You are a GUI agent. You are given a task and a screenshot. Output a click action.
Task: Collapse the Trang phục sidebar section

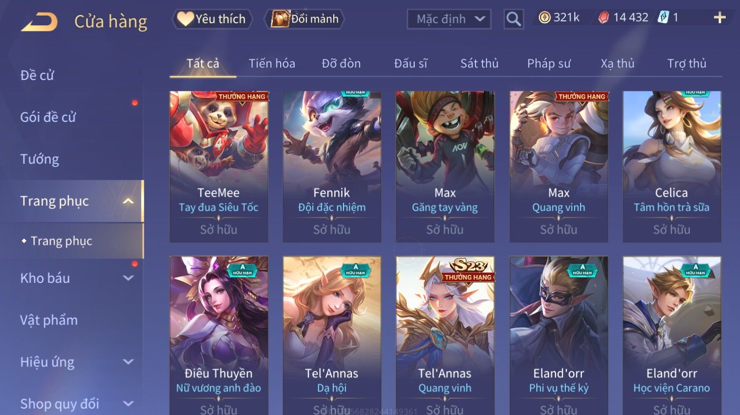coord(128,201)
